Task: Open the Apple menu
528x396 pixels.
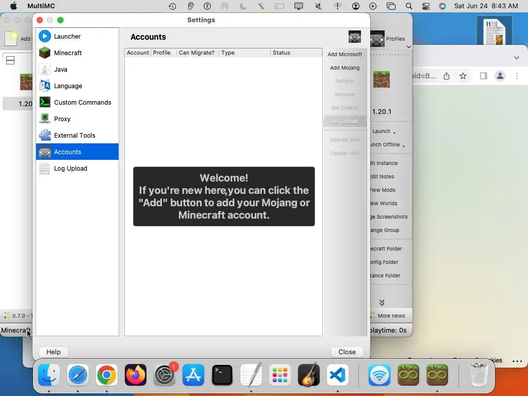Action: pos(14,6)
